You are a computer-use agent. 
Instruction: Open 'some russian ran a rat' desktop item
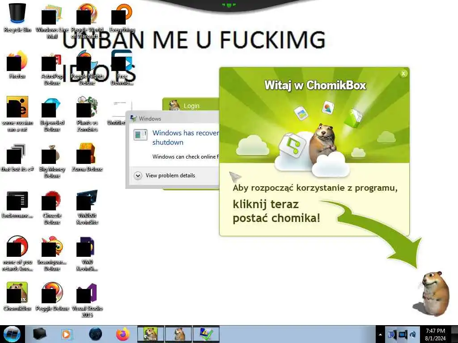(17, 114)
